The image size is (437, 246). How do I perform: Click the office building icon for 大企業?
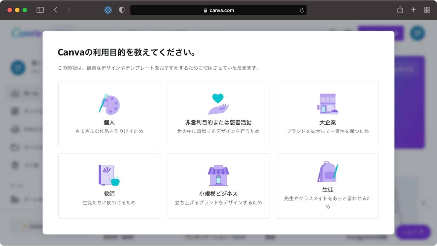(328, 104)
